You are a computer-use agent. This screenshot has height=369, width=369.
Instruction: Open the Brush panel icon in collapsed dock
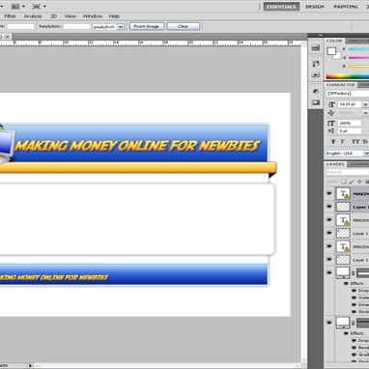coord(316,64)
